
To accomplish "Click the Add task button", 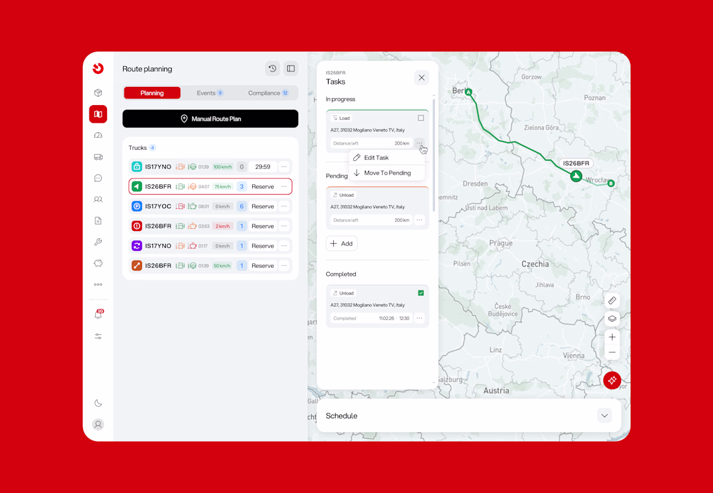I will click(342, 243).
